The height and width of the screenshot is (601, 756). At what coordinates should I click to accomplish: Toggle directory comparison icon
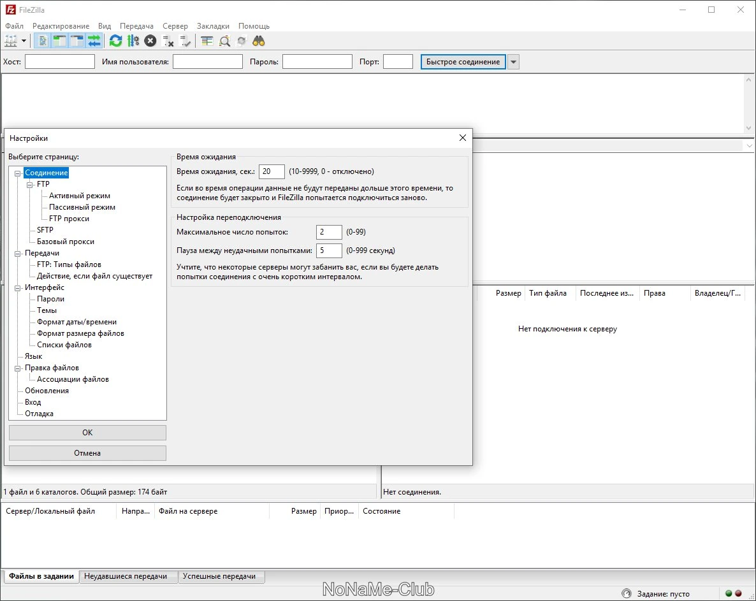point(224,41)
